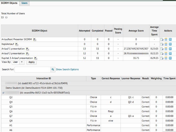176x132 pixels.
Task: Click the icon beside Anlauf 2 presentation name
Action: pyautogui.click(x=27, y=53)
